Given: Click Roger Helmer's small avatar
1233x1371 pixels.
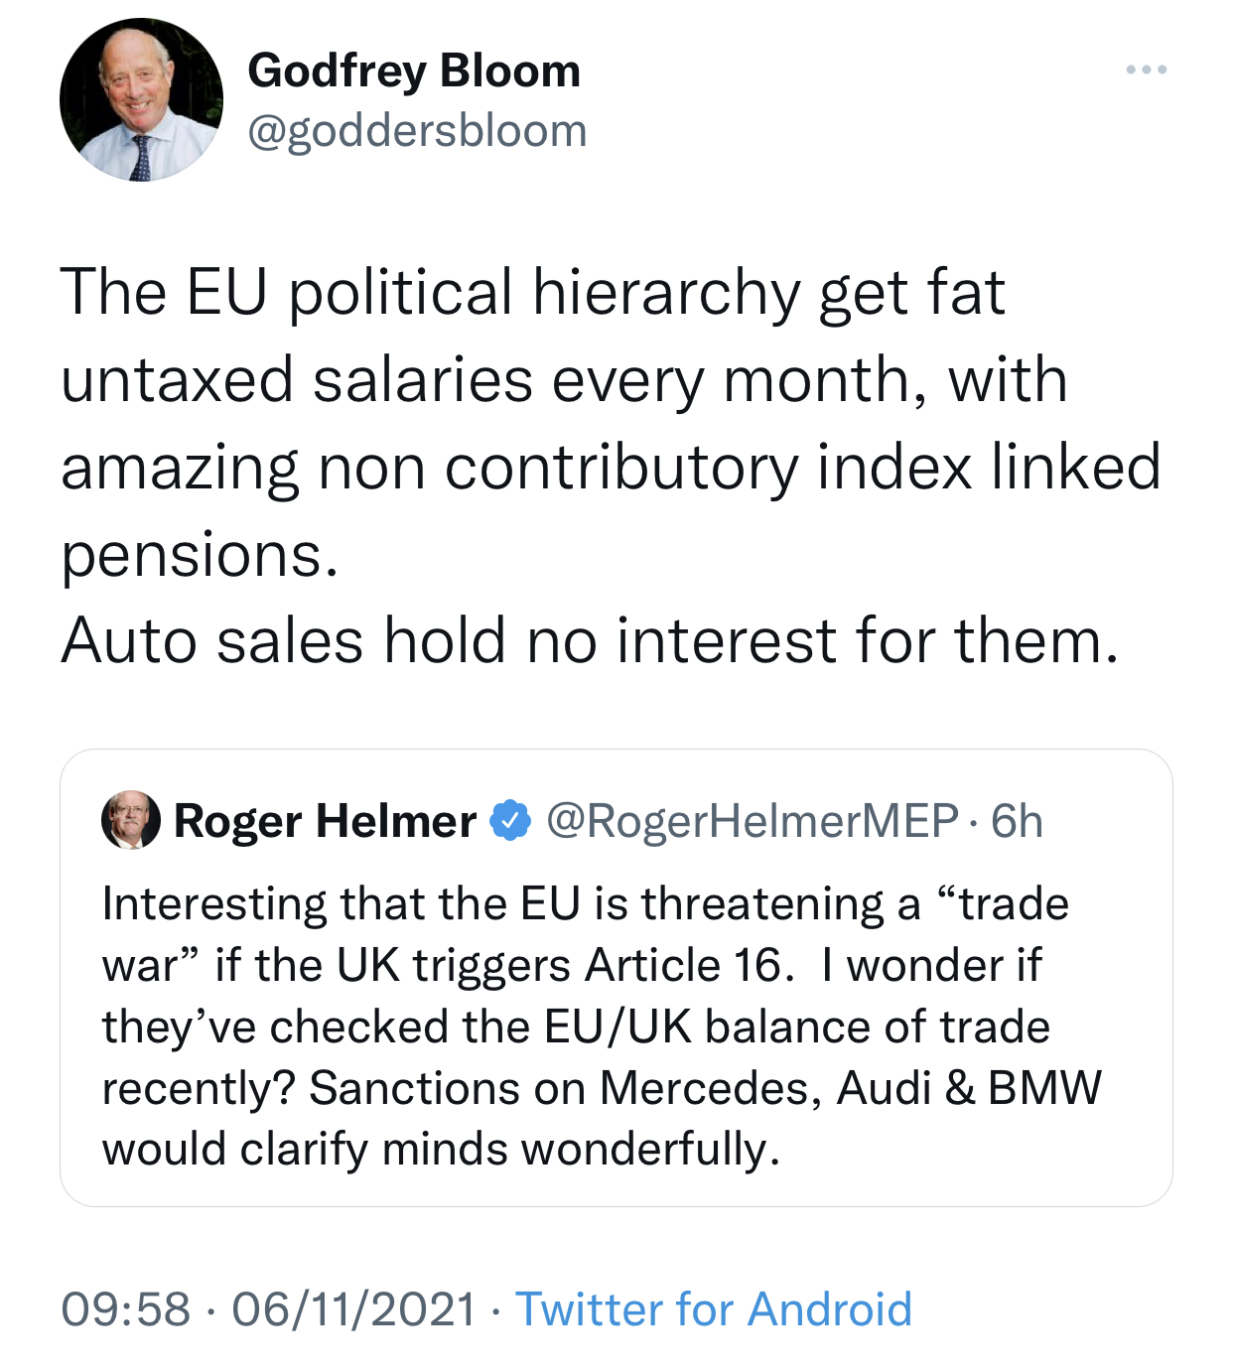Looking at the screenshot, I should (131, 820).
